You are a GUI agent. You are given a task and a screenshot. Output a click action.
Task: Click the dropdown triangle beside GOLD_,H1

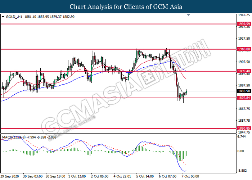(3, 17)
